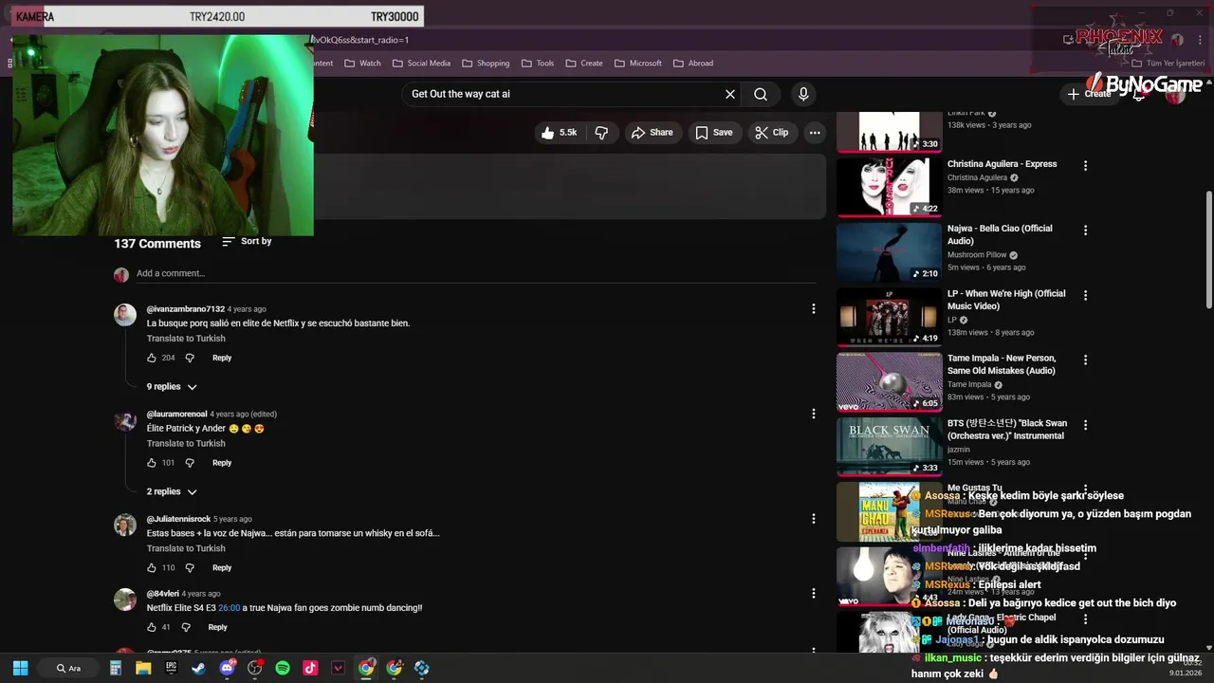Clip the video with scissors button

[x=771, y=133]
